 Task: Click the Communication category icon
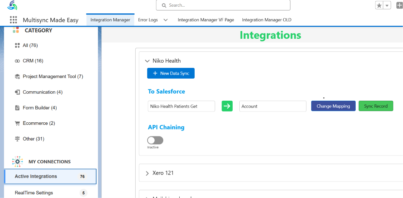click(x=17, y=92)
